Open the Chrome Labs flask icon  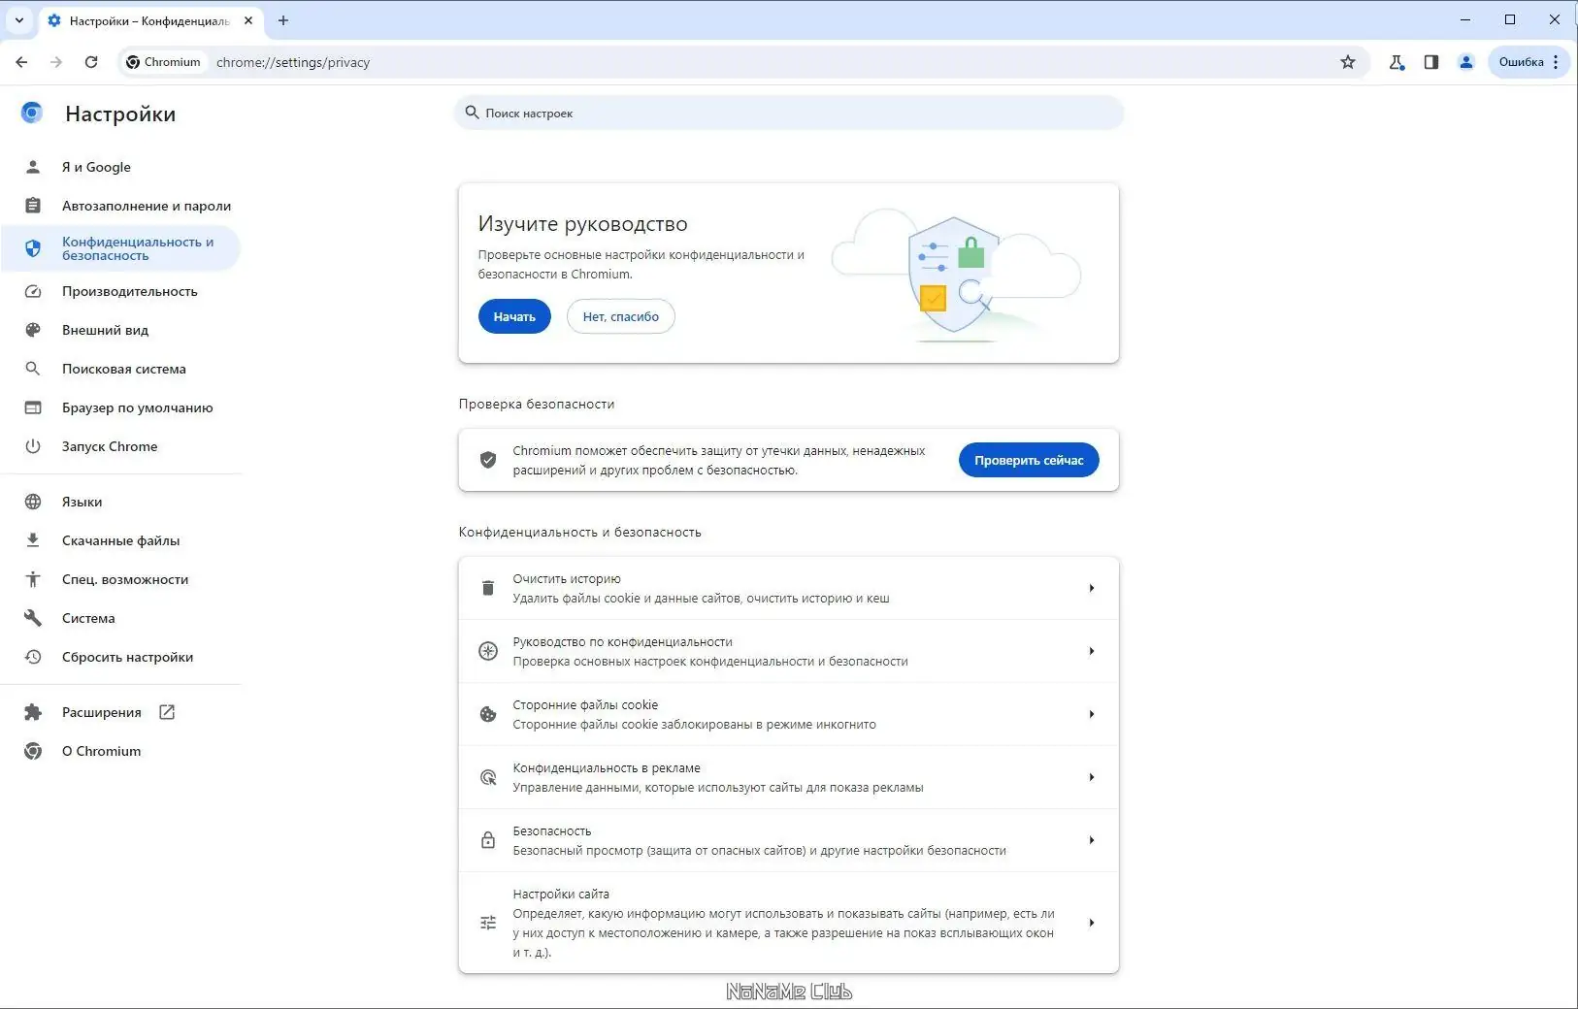click(1397, 61)
